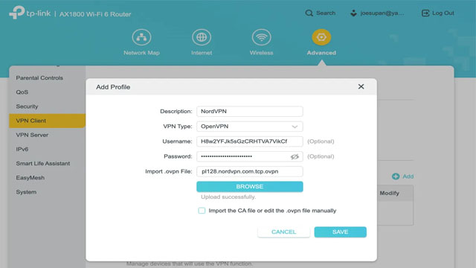The image size is (476, 268).
Task: Click the Description input field
Action: point(250,111)
